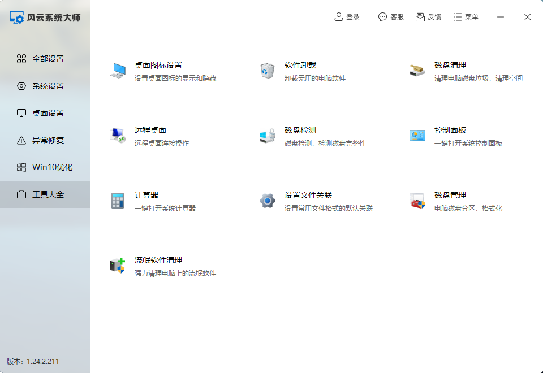
Task: Click description 设置桌面图标的显示和隐藏
Action: 175,79
